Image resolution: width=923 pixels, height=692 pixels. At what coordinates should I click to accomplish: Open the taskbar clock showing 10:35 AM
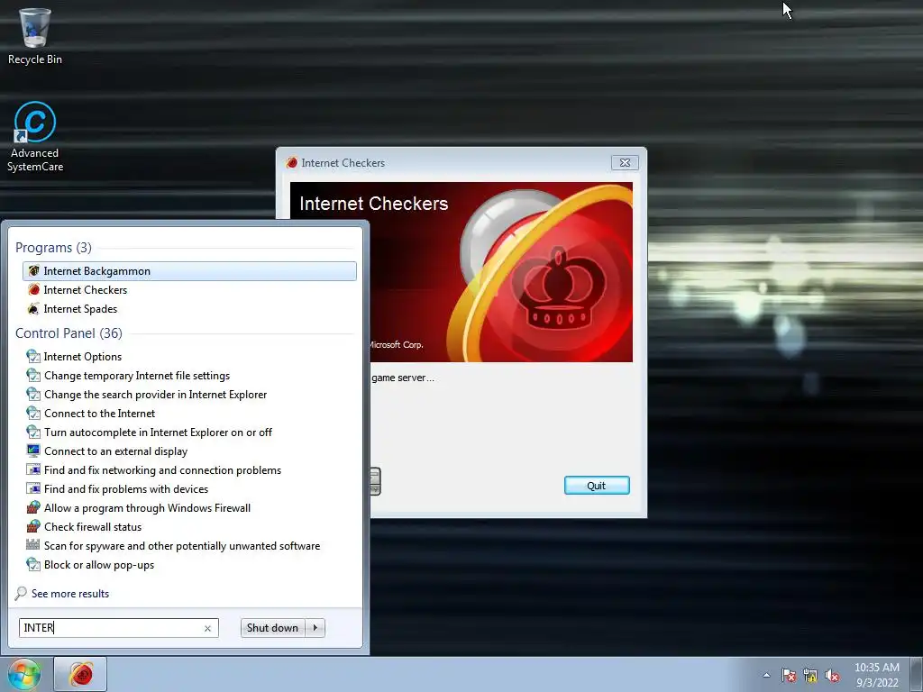pyautogui.click(x=876, y=675)
